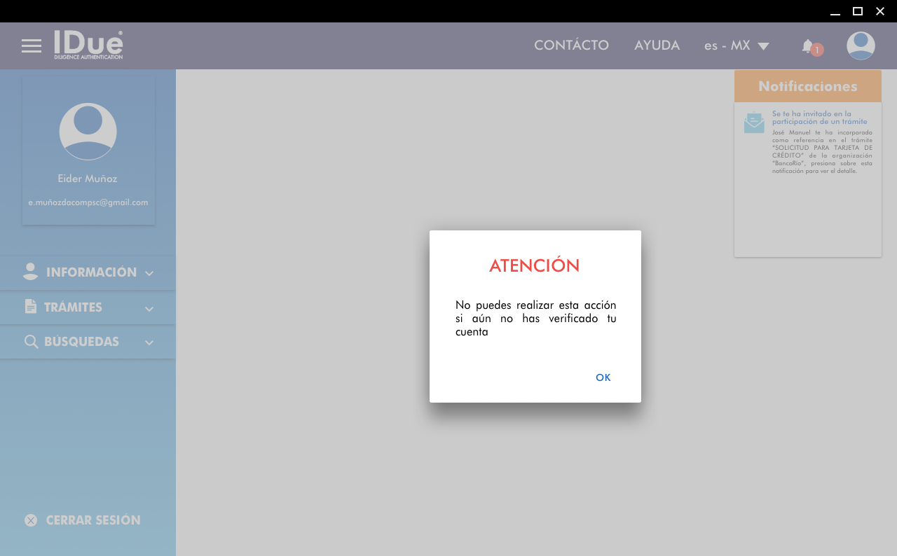
Task: Expand the Trámites chevron
Action: 149,308
